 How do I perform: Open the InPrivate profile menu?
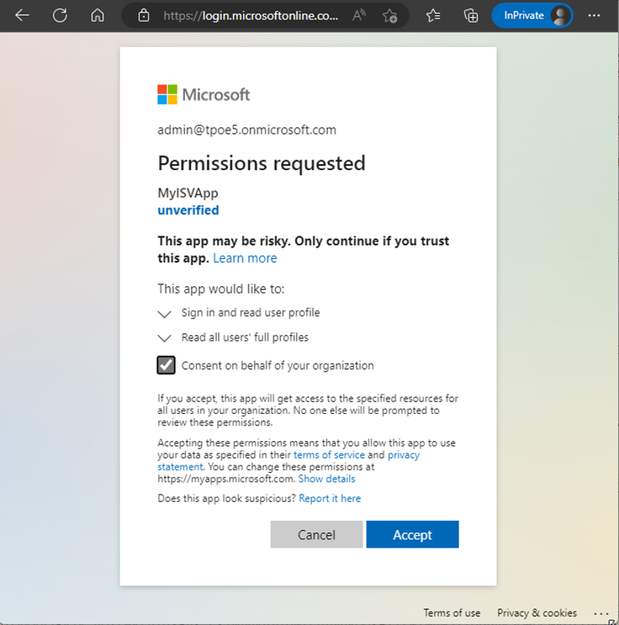pos(532,15)
